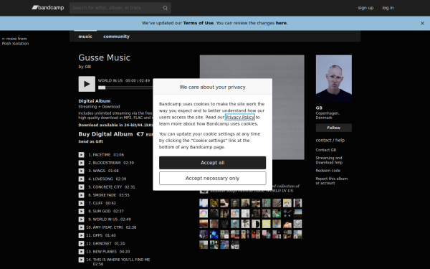Go to more from Posh Isolation
This screenshot has height=269, width=430.
tap(15, 41)
